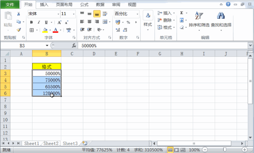Click the Fill down icon

(x=182, y=20)
